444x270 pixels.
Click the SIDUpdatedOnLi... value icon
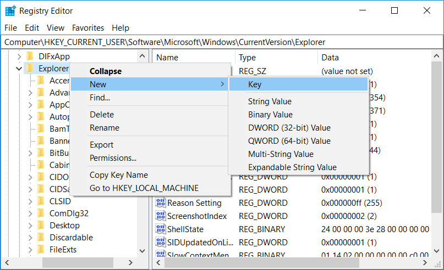[x=161, y=242]
